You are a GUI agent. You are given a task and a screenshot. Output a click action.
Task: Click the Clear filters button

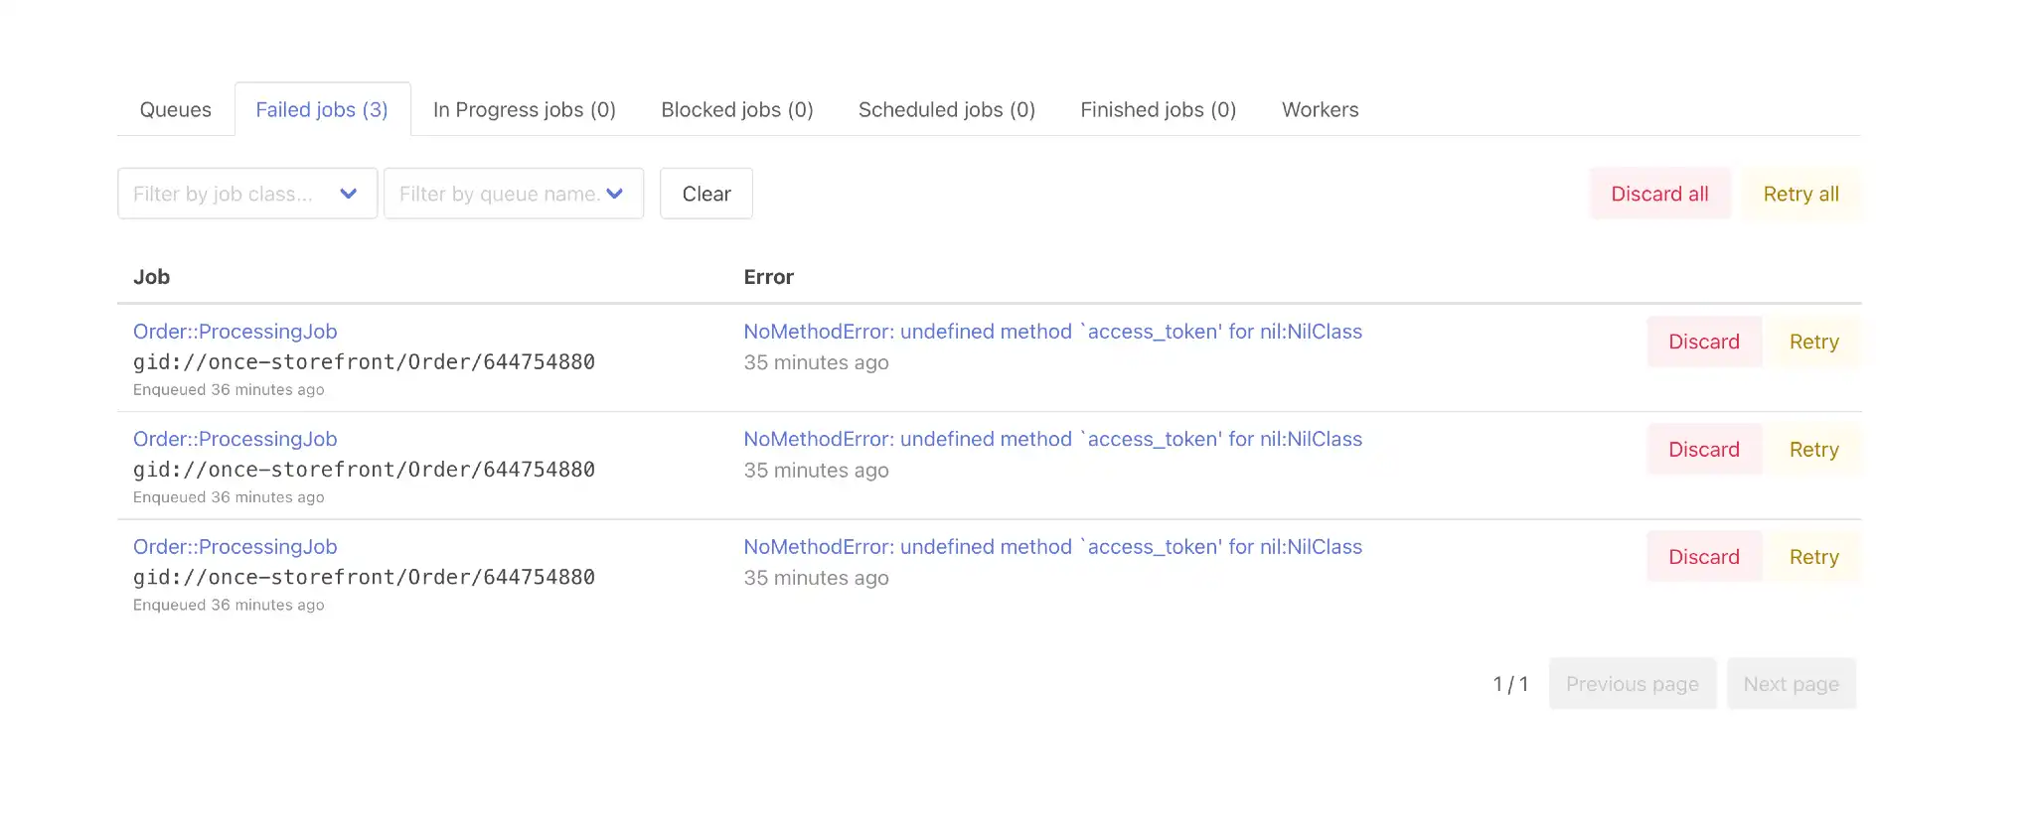click(706, 194)
